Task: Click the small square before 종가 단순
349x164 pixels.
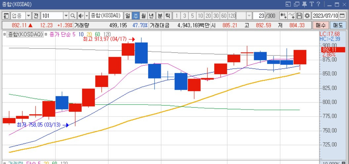Action: (x=46, y=35)
